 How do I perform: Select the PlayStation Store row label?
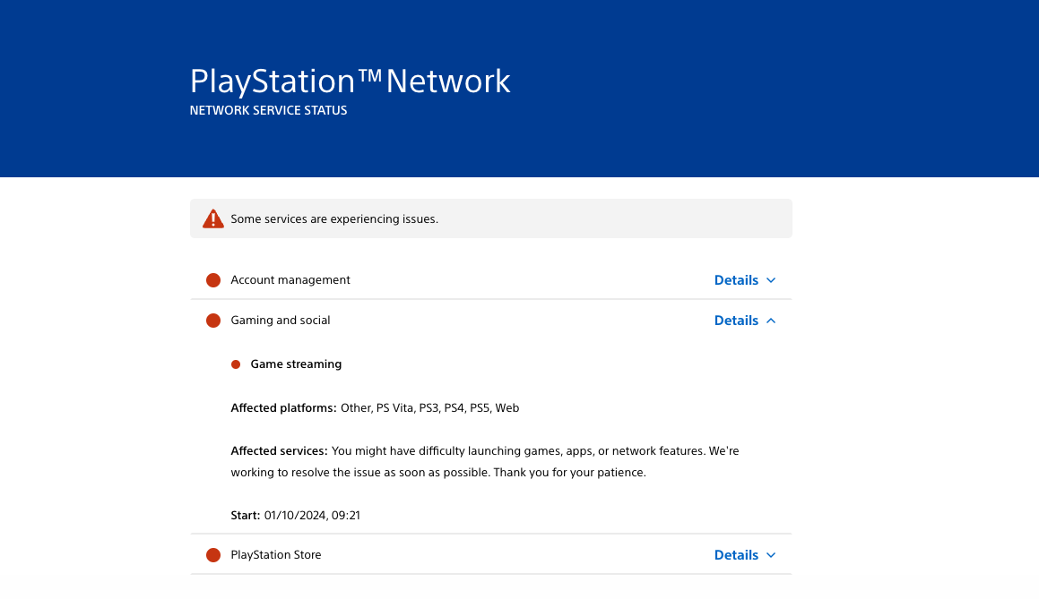click(276, 555)
